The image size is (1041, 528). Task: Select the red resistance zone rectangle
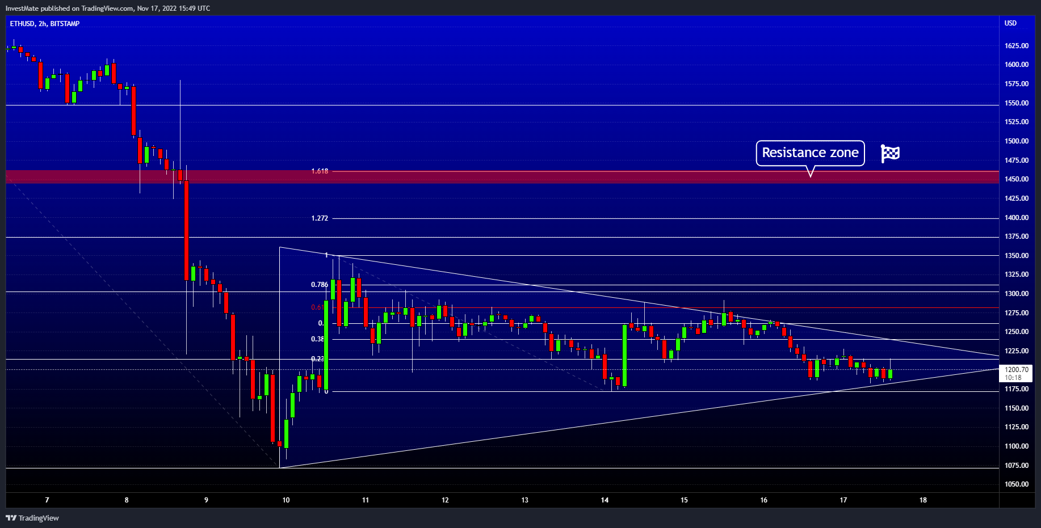point(502,177)
